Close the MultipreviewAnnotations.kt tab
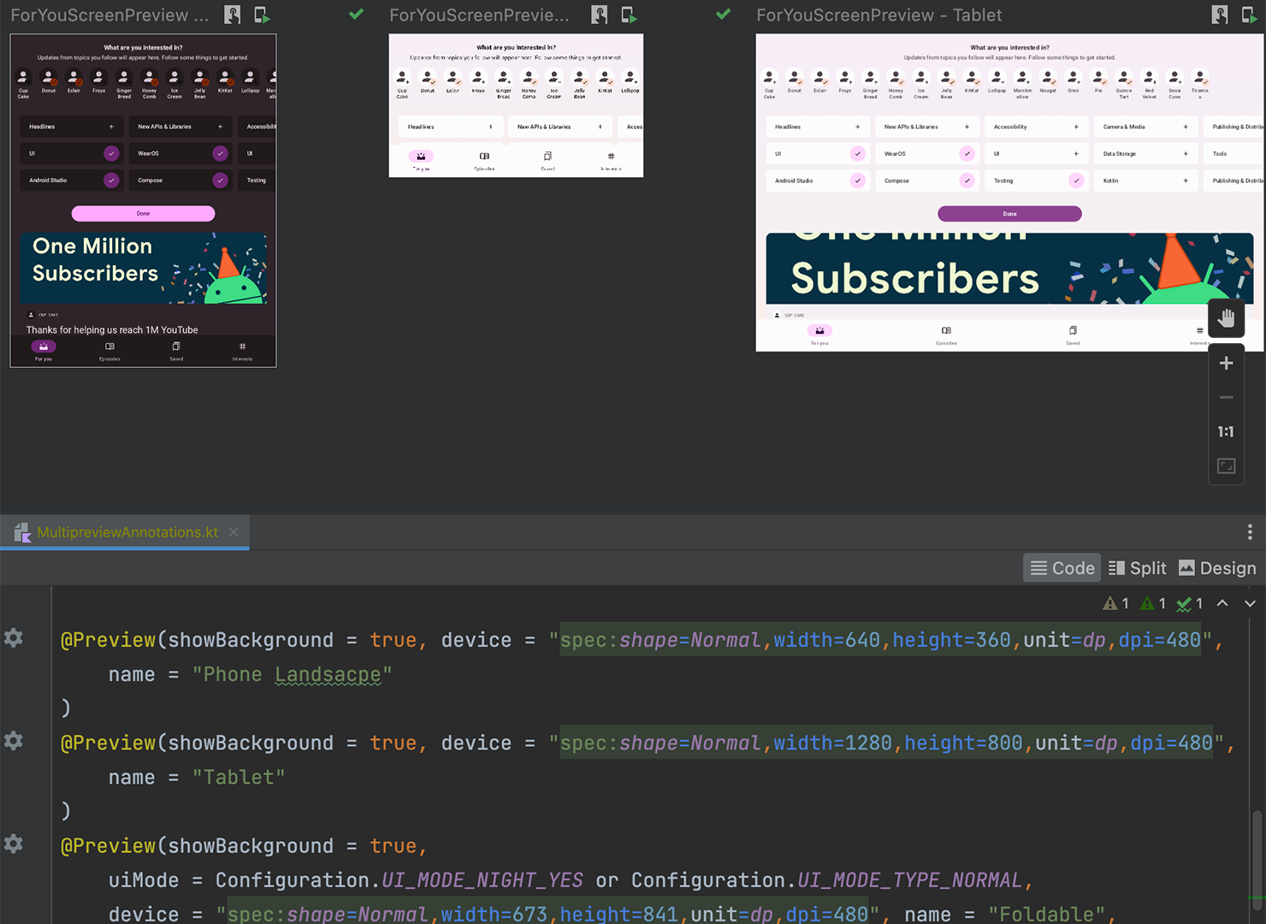Screen dimensions: 1266x924 pyautogui.click(x=234, y=532)
